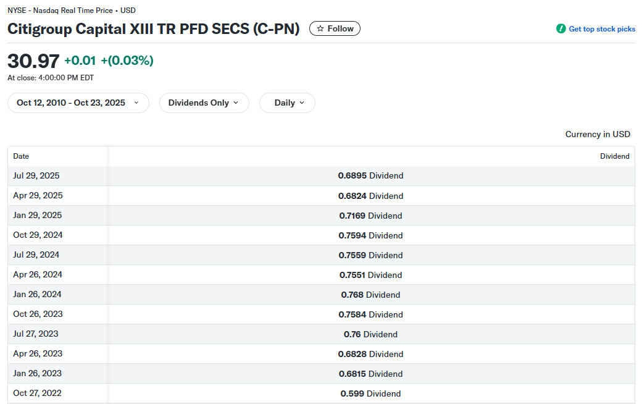Click the 0.7594 dividend value
642x404 pixels.
(352, 235)
